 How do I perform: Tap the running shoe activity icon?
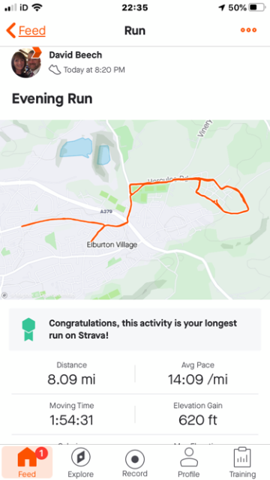tap(55, 70)
